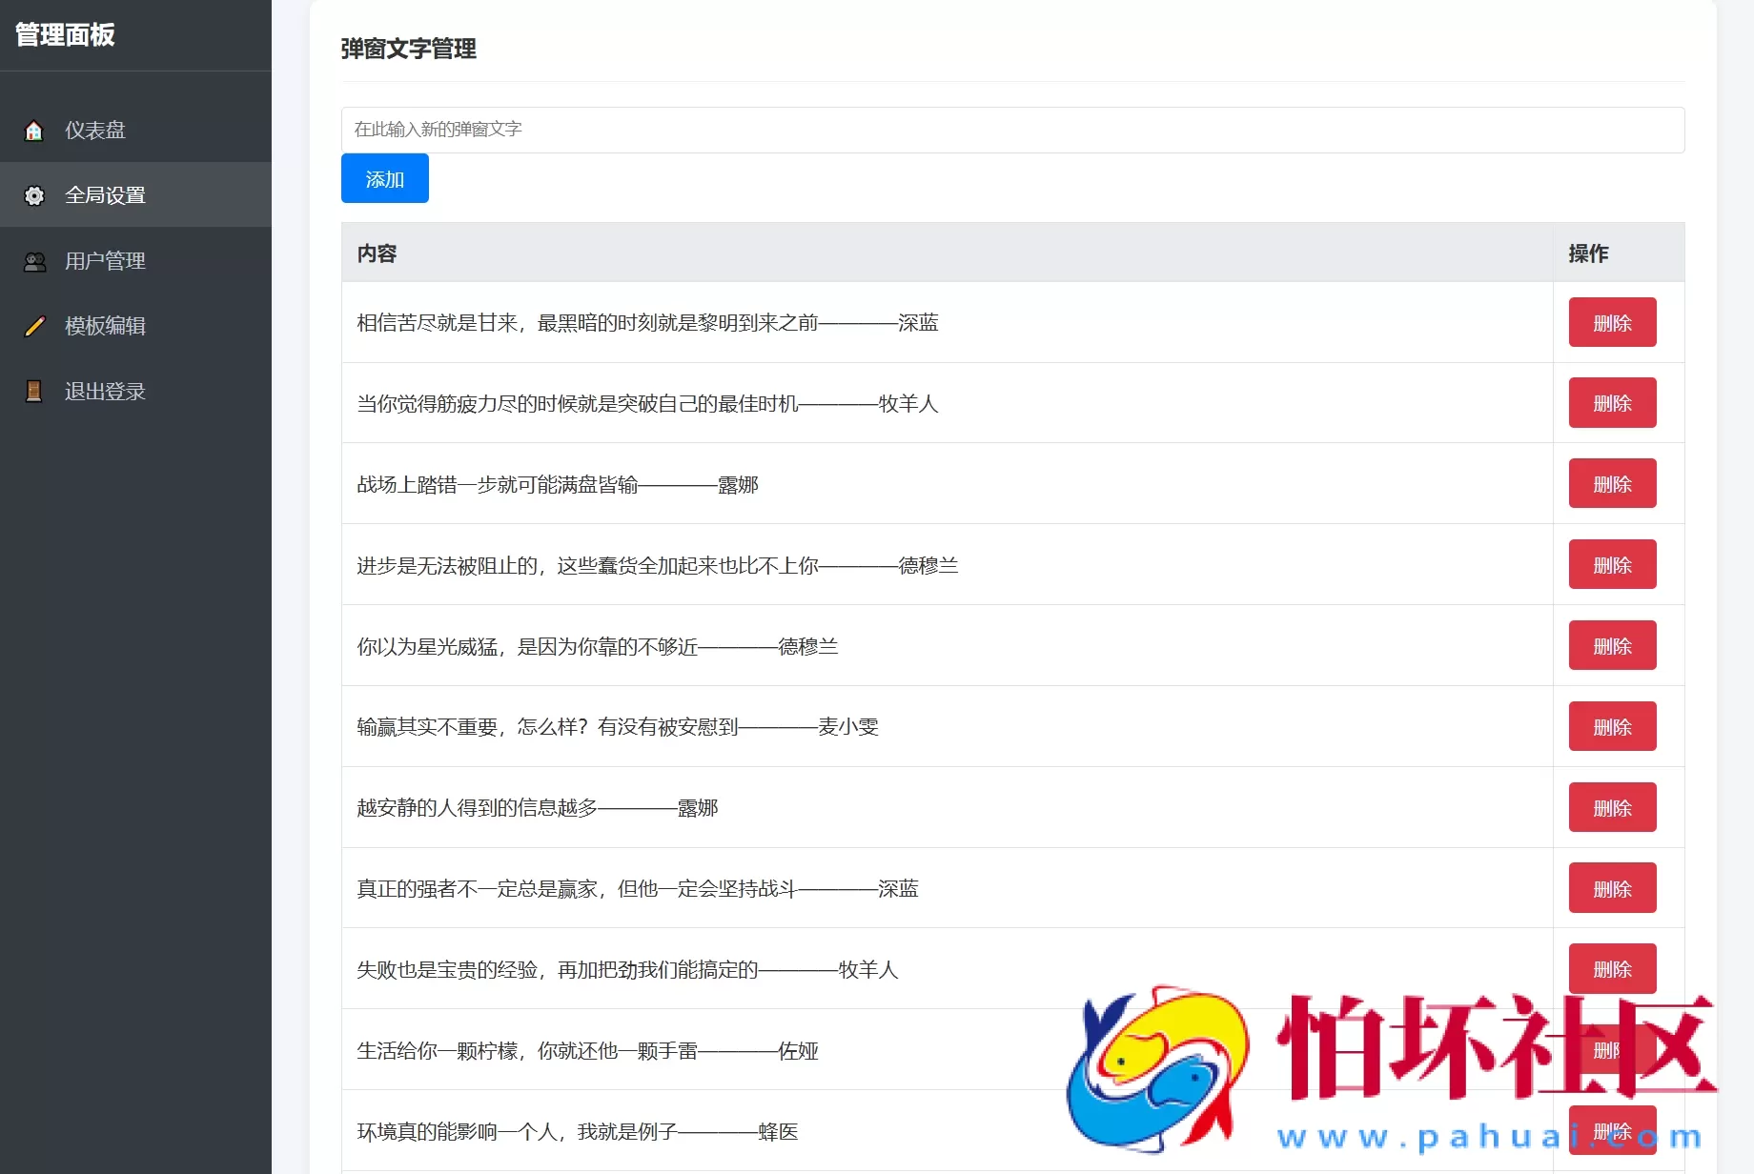Delete the 露娜 quote about 越安静的人
Image resolution: width=1754 pixels, height=1174 pixels.
pyautogui.click(x=1611, y=806)
